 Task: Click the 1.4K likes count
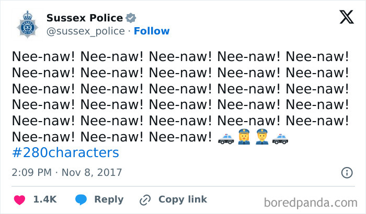tap(44, 199)
